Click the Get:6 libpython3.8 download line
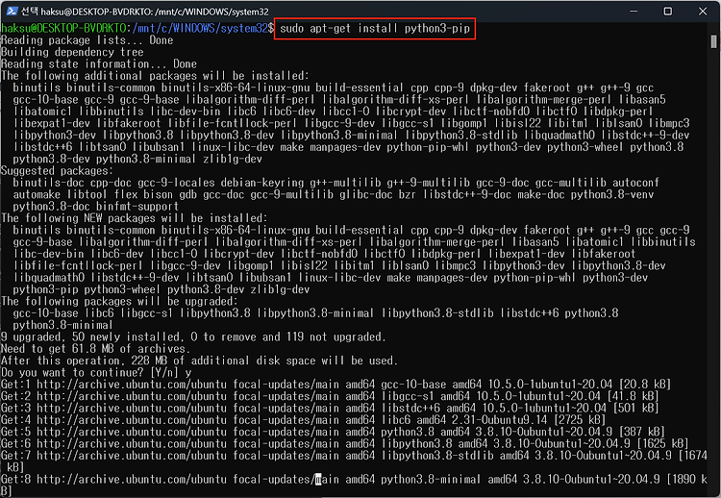721x498 pixels. [x=345, y=444]
